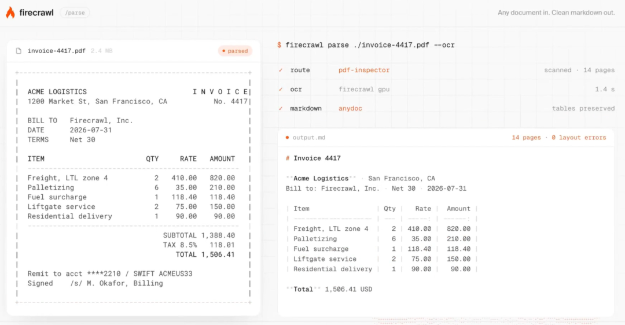The width and height of the screenshot is (625, 325).
Task: Click TOTAL 1,506.41 in PDF preview
Action: 205,254
